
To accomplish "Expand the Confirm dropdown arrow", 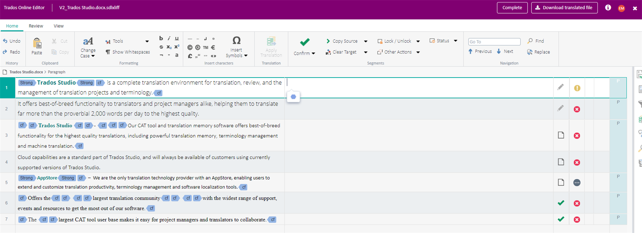I will pos(314,53).
